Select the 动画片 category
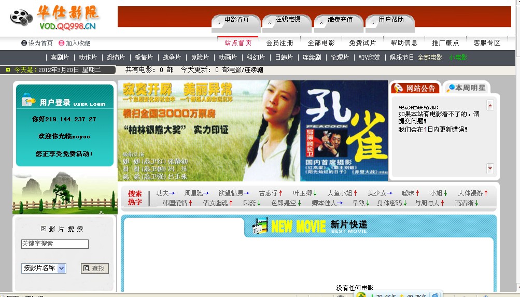 click(228, 58)
